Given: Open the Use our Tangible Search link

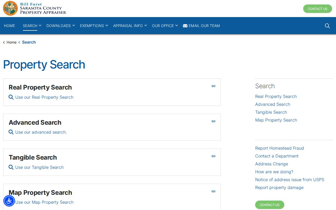Looking at the screenshot, I should tap(39, 167).
